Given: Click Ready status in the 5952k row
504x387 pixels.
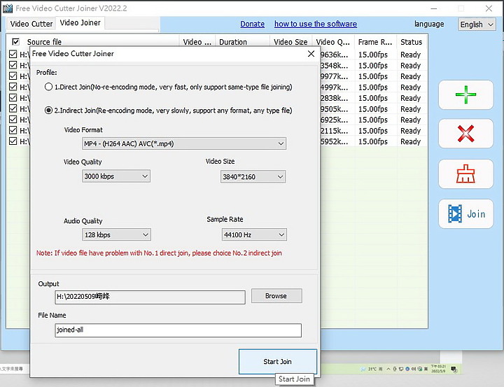Looking at the screenshot, I should [x=410, y=141].
